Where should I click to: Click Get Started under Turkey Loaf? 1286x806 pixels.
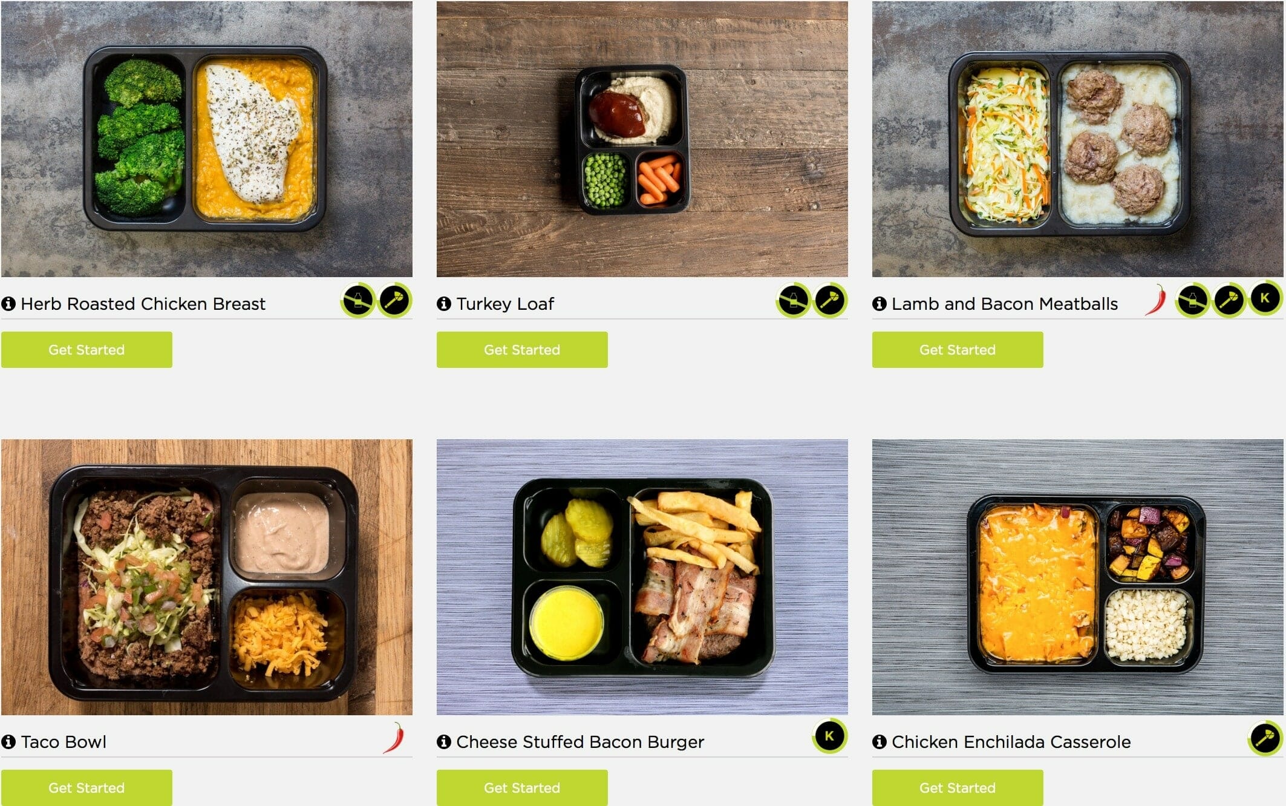coord(522,350)
